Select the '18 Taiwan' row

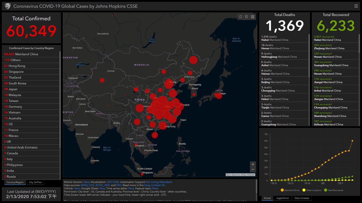tap(31, 101)
